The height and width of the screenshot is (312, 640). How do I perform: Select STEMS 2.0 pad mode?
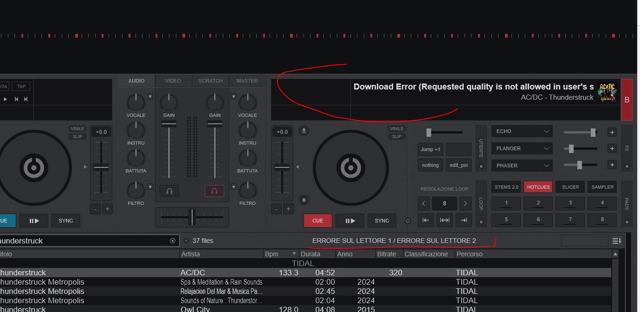(x=506, y=187)
